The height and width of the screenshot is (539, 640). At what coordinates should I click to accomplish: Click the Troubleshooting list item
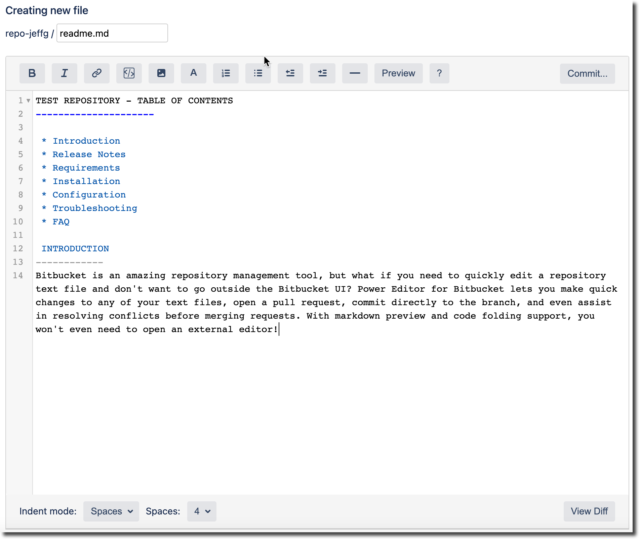point(95,208)
